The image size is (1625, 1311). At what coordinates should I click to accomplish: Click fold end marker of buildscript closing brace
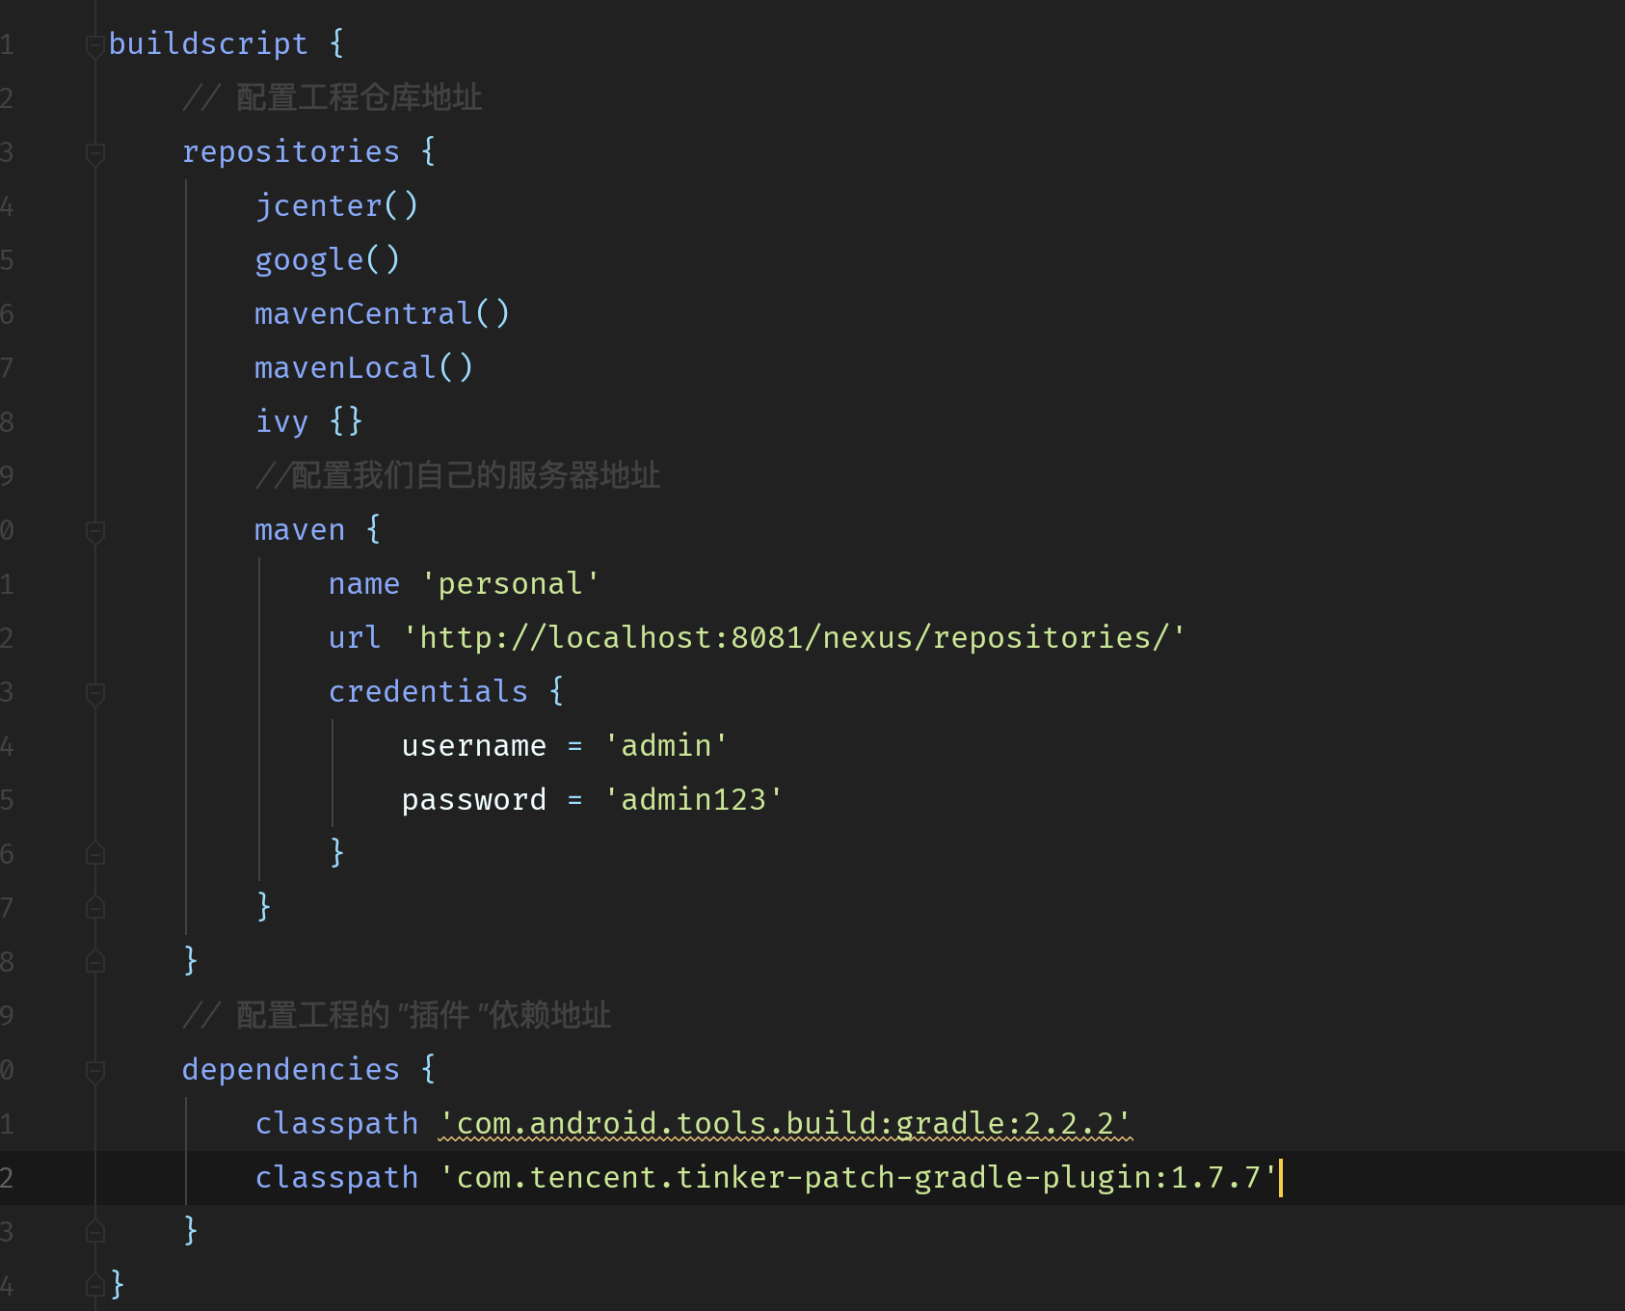coord(94,1285)
